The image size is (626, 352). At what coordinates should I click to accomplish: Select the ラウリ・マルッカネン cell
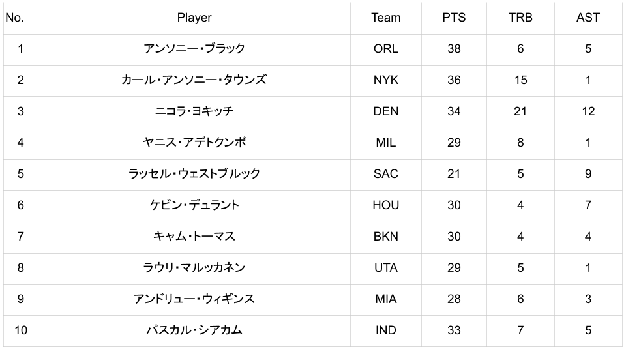tap(194, 268)
